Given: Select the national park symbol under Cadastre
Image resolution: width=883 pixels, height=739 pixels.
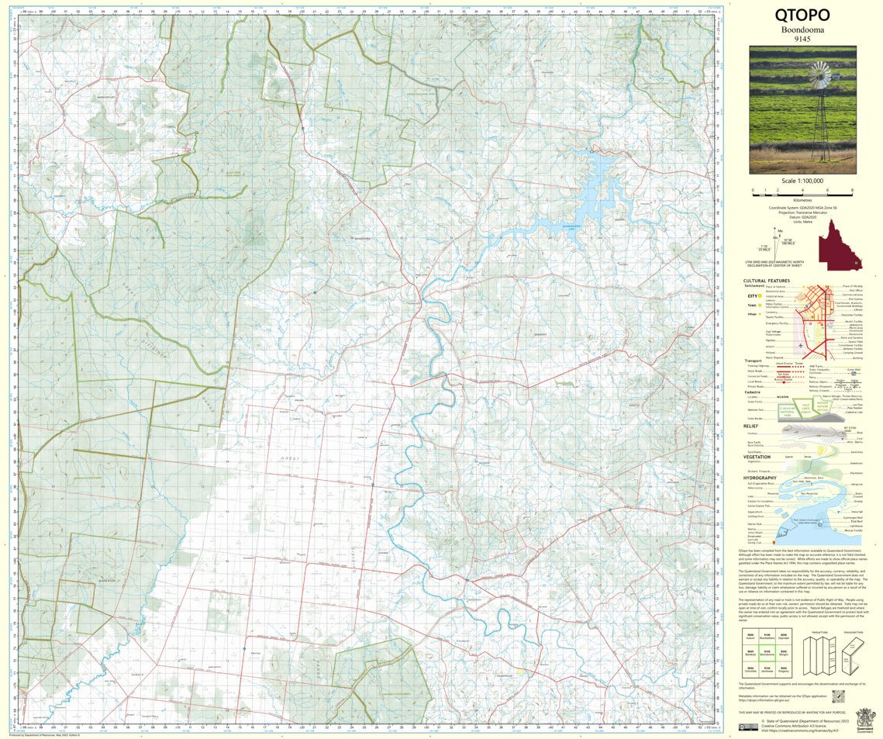Looking at the screenshot, I should (785, 409).
